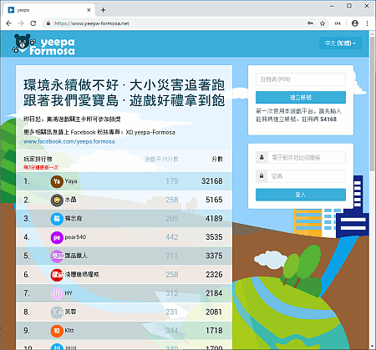Screen dimensions: 376x350
Task: Select the registration code 54168 text
Action: tap(328, 119)
